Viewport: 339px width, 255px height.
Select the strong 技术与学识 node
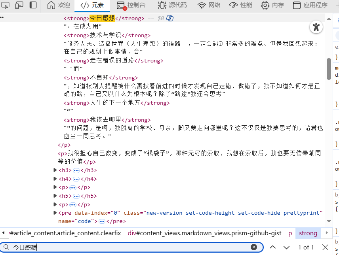[x=107, y=35]
